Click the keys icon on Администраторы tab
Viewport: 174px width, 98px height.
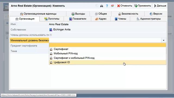[138, 19]
